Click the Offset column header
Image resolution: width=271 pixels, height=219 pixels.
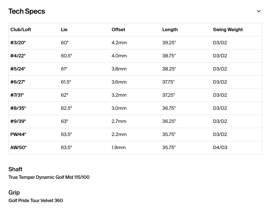(x=118, y=29)
